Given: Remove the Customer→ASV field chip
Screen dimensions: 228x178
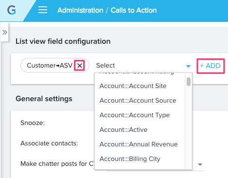Looking at the screenshot, I should [79, 66].
